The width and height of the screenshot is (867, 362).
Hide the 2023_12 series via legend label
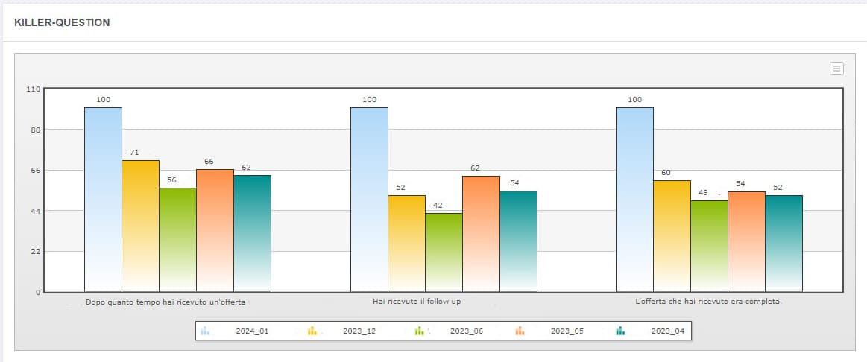(x=359, y=331)
